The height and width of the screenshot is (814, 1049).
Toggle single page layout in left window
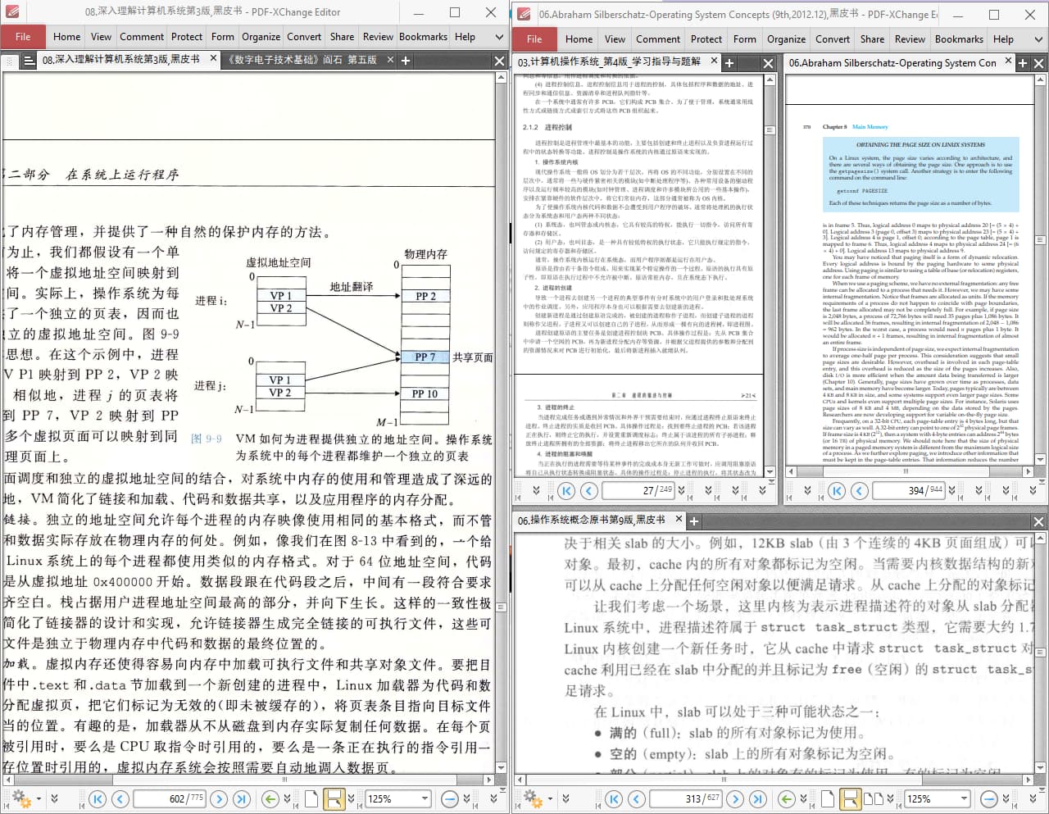pos(311,798)
